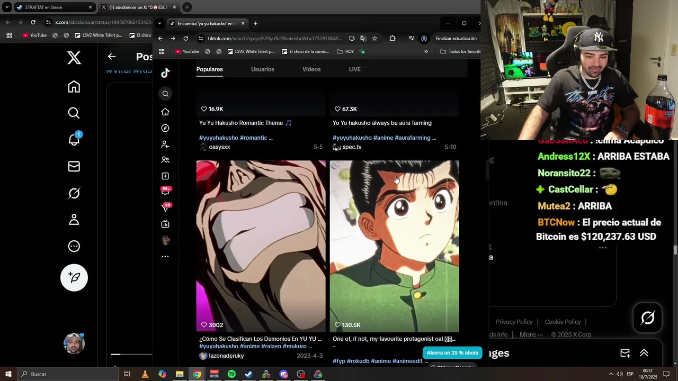The width and height of the screenshot is (678, 381).
Task: Click TikTok Upload plus icon
Action: point(165,176)
